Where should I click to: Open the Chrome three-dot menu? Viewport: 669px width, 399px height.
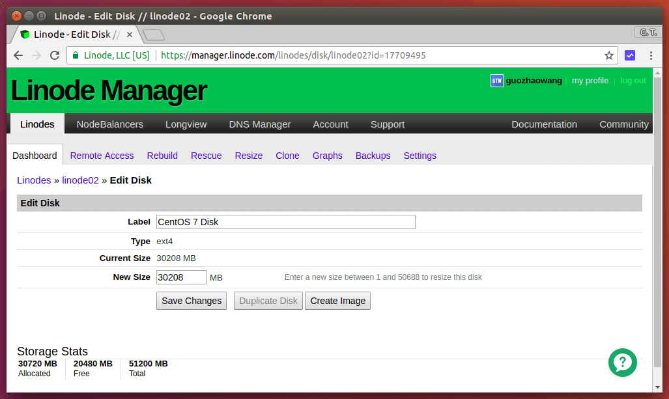651,55
